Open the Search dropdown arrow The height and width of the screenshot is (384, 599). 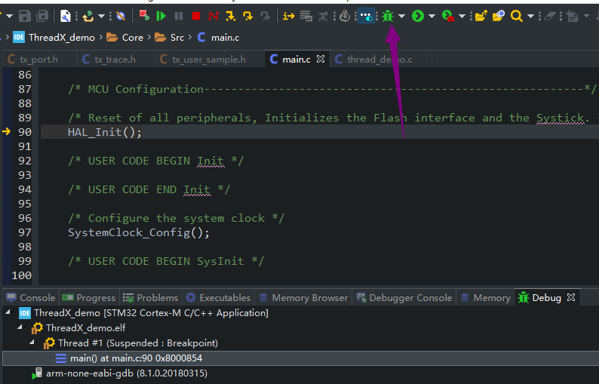[530, 16]
